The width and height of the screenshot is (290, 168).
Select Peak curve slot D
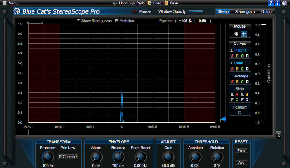[247, 69]
